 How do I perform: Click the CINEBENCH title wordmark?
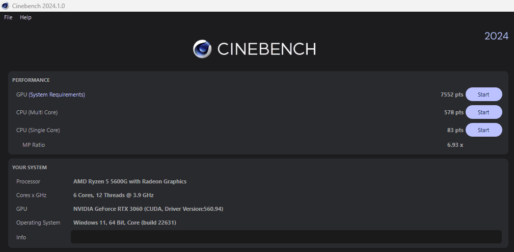click(x=266, y=49)
